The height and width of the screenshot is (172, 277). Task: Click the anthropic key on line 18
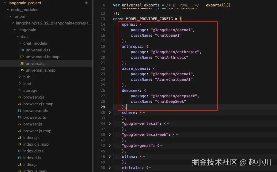pyautogui.click(x=132, y=47)
